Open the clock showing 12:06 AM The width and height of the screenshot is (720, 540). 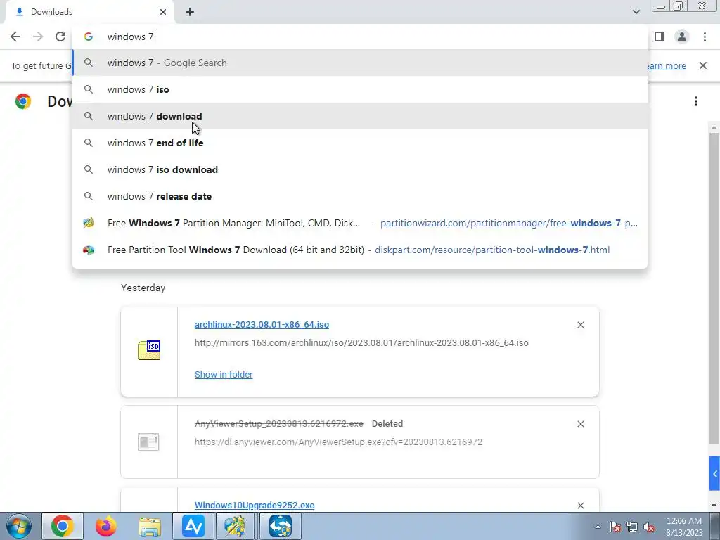click(684, 527)
